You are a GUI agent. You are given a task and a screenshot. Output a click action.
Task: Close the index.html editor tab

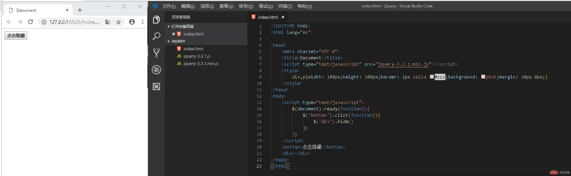[x=283, y=17]
